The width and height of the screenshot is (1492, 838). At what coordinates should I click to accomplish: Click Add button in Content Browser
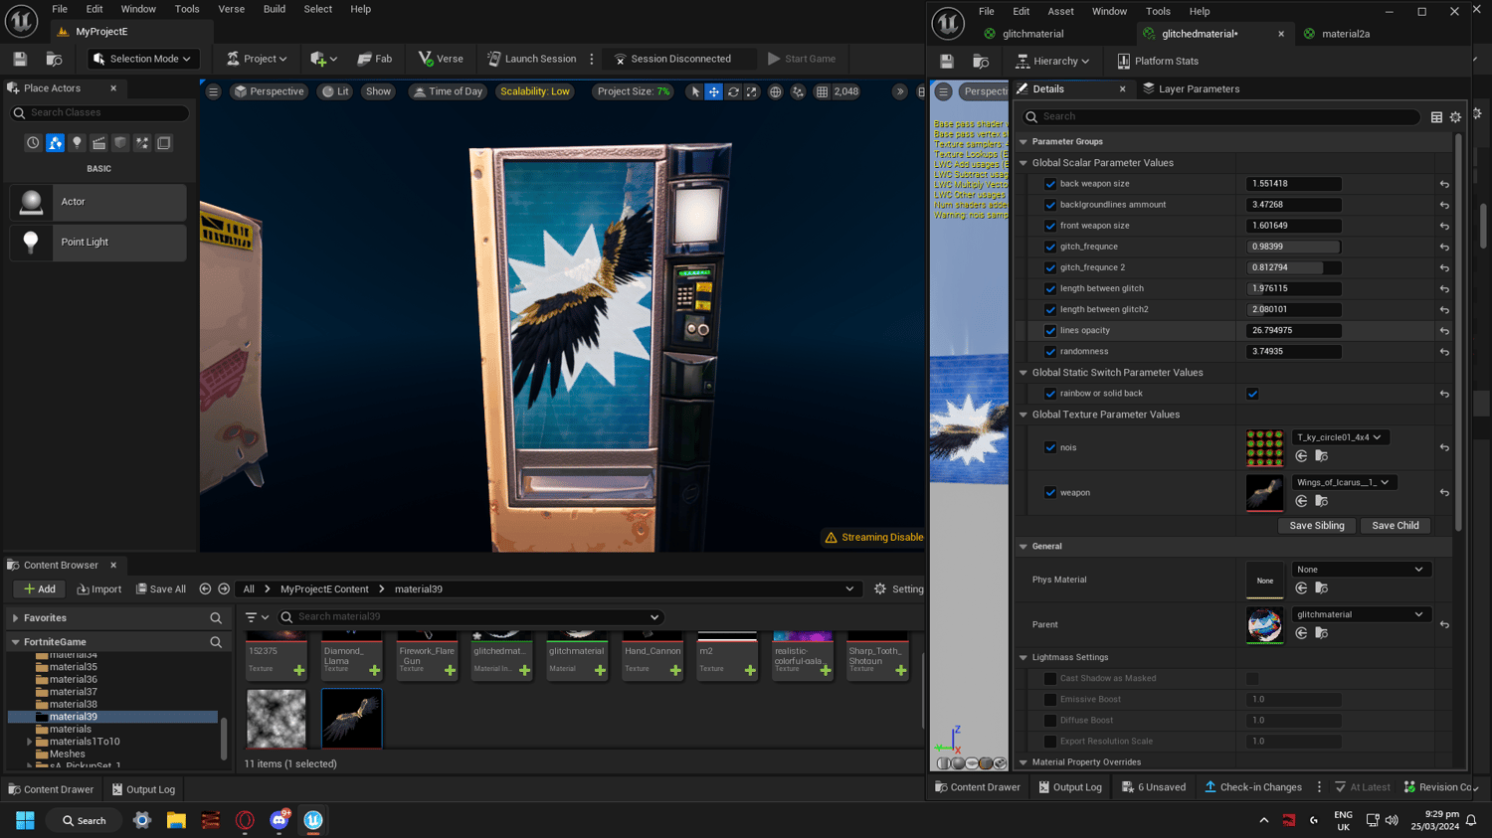point(40,589)
